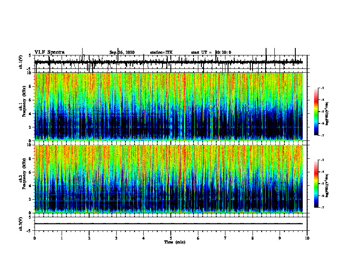The image size is (346, 267).
Task: Click the time axis tick label '3'
Action: (116, 238)
